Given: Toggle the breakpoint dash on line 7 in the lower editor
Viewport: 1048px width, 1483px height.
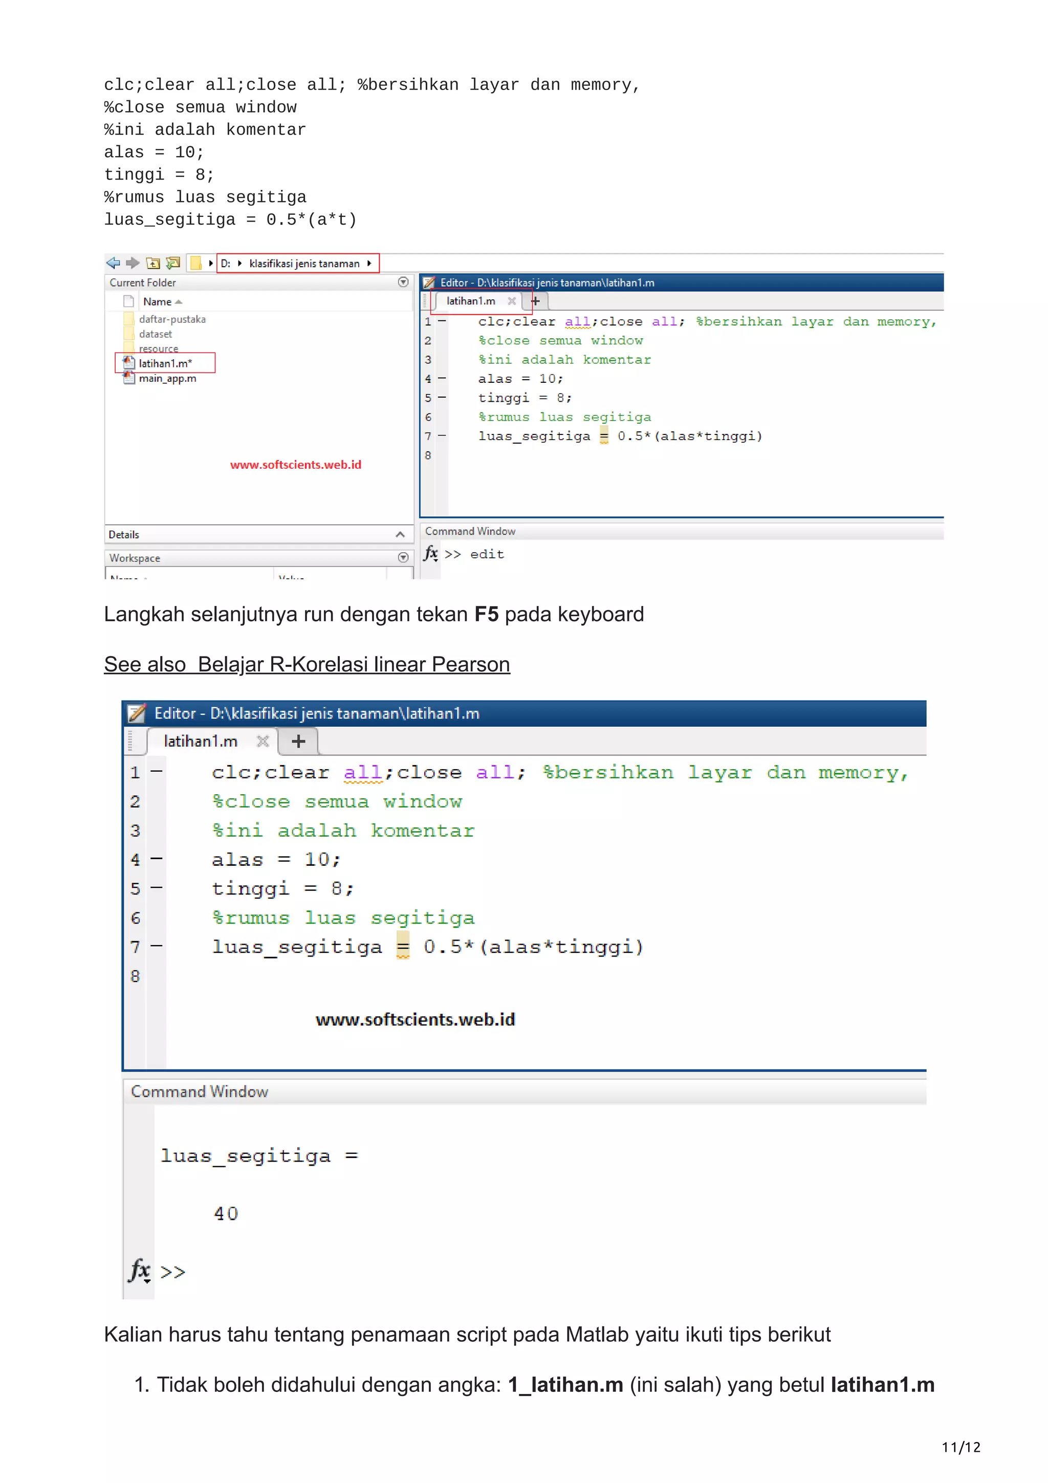Looking at the screenshot, I should (156, 946).
